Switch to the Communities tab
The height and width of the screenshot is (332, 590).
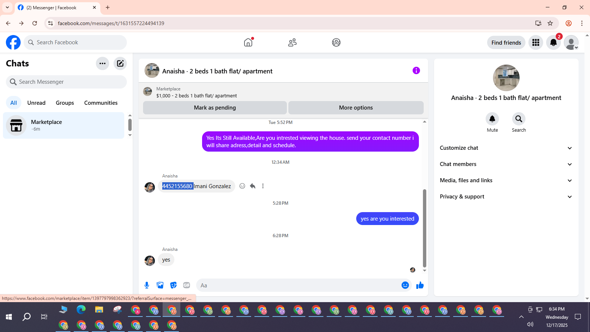(101, 103)
